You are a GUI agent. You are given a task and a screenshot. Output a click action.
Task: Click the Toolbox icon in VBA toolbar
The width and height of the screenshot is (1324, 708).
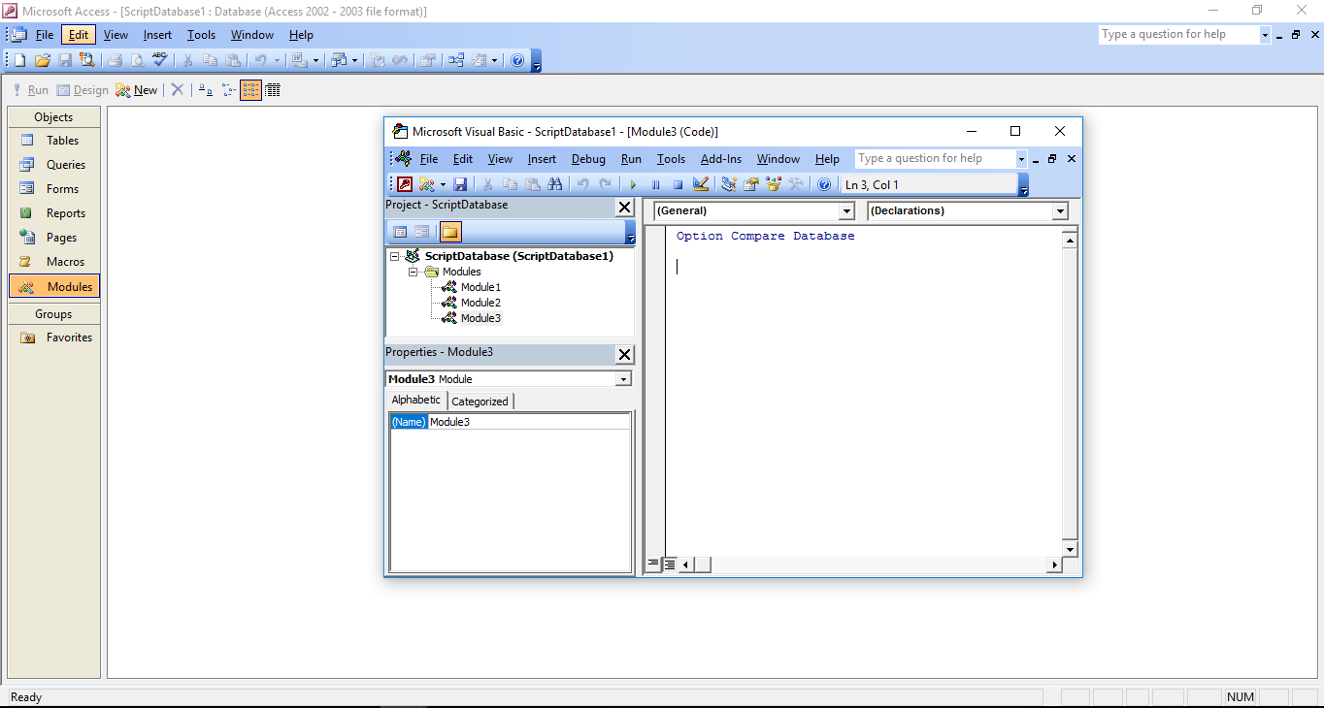pyautogui.click(x=796, y=184)
